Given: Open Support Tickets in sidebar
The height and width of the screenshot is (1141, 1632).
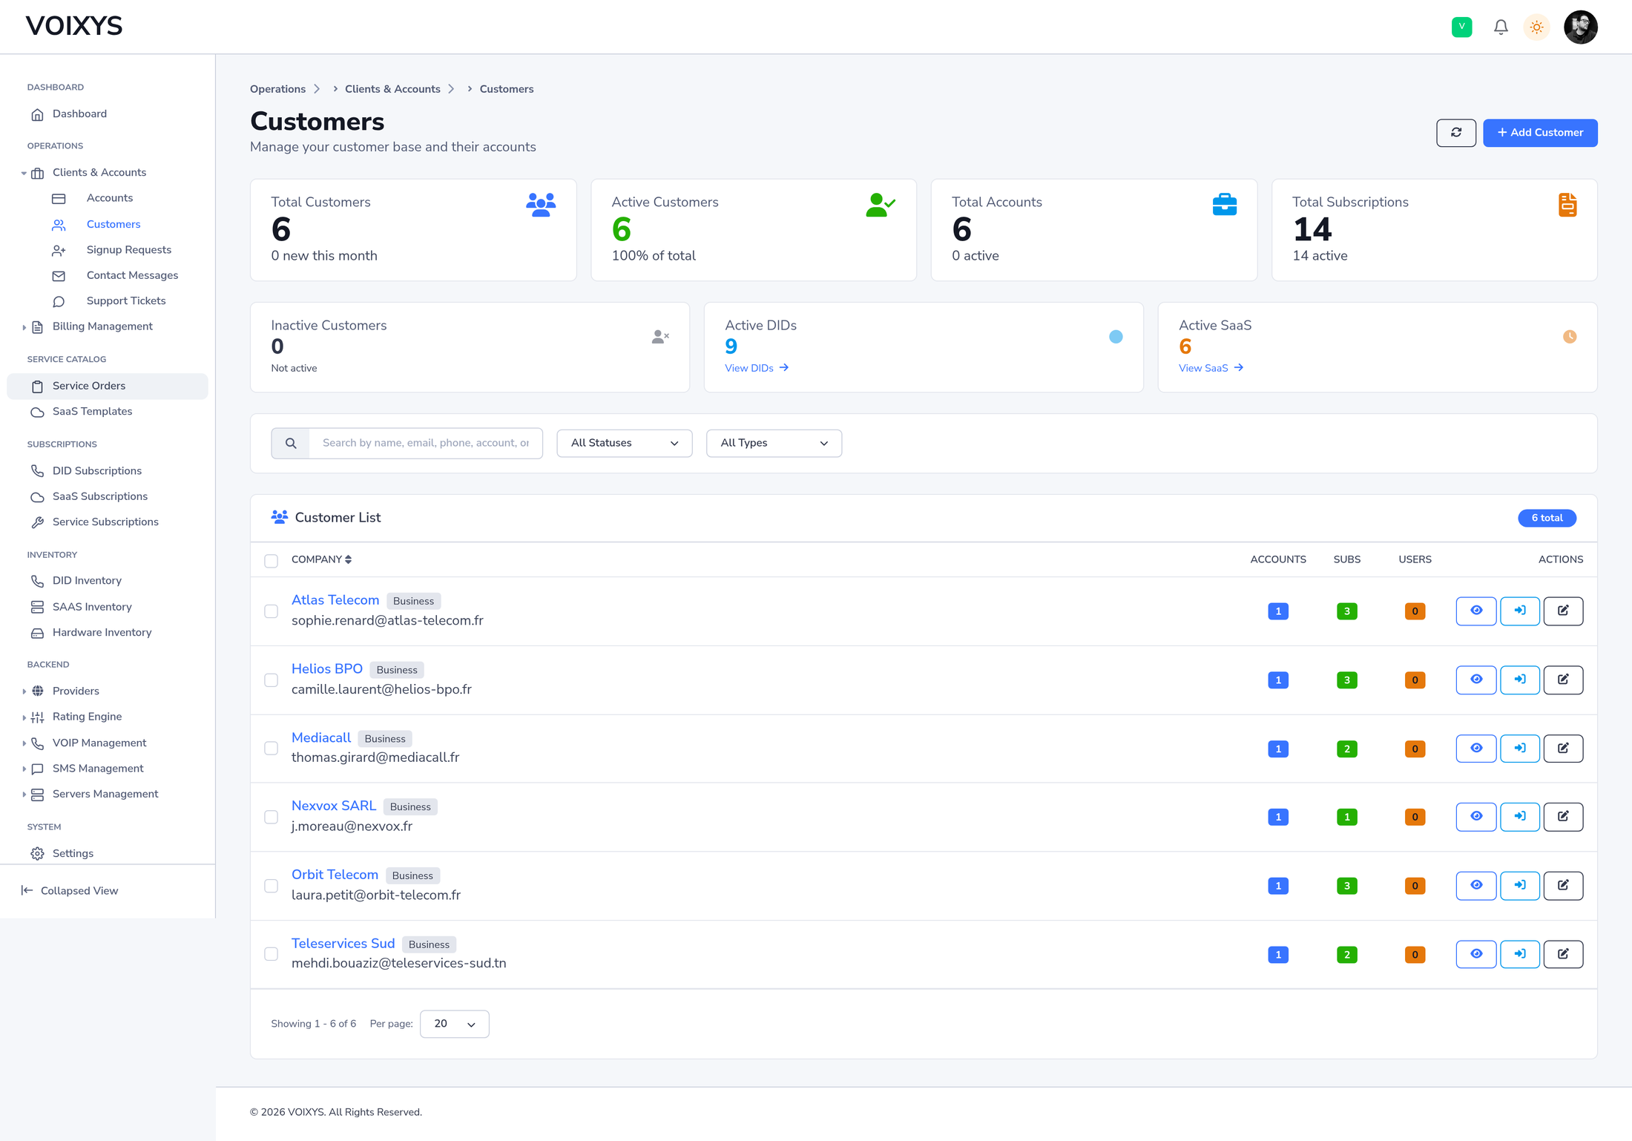Looking at the screenshot, I should (108, 301).
